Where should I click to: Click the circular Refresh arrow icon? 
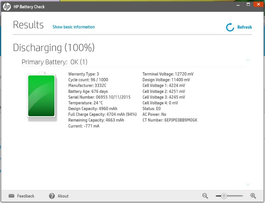[230, 27]
